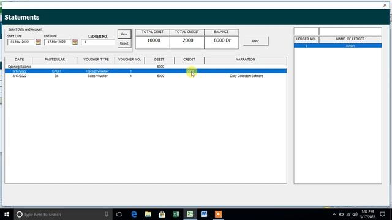Viewport: 392px width, 220px height.
Task: Click the VOUCHER TYPE column header
Action: [x=96, y=60]
